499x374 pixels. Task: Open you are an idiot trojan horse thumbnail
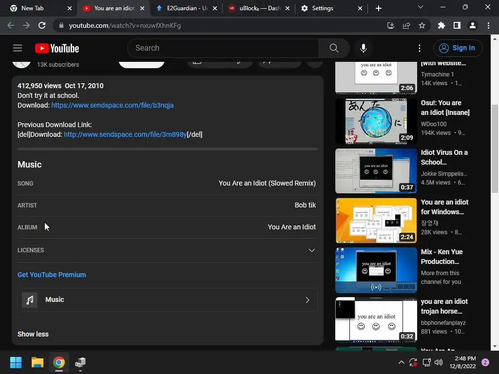click(376, 319)
